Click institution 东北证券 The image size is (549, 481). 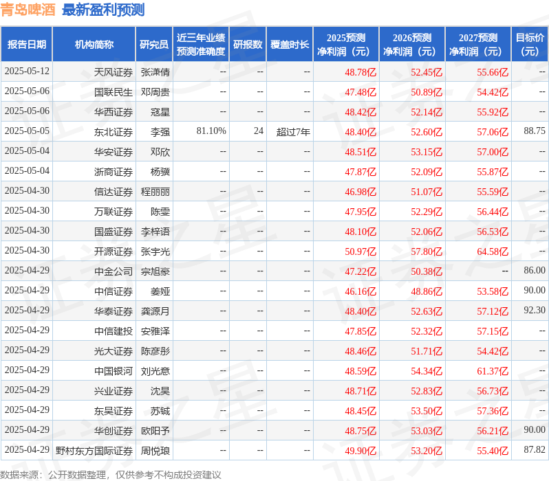tap(113, 132)
